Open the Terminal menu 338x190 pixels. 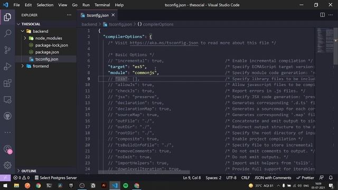102,5
